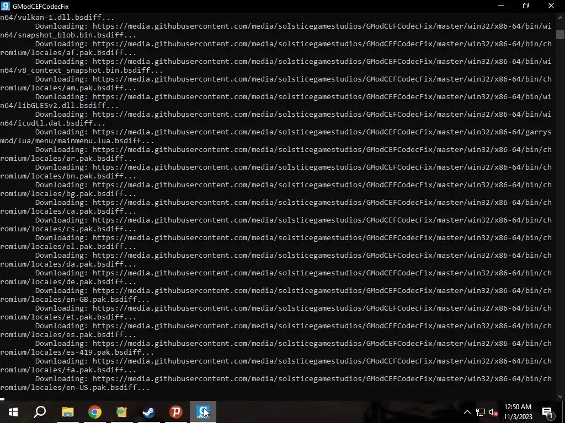Minimize the GModCEFCodecFix window

click(501, 6)
